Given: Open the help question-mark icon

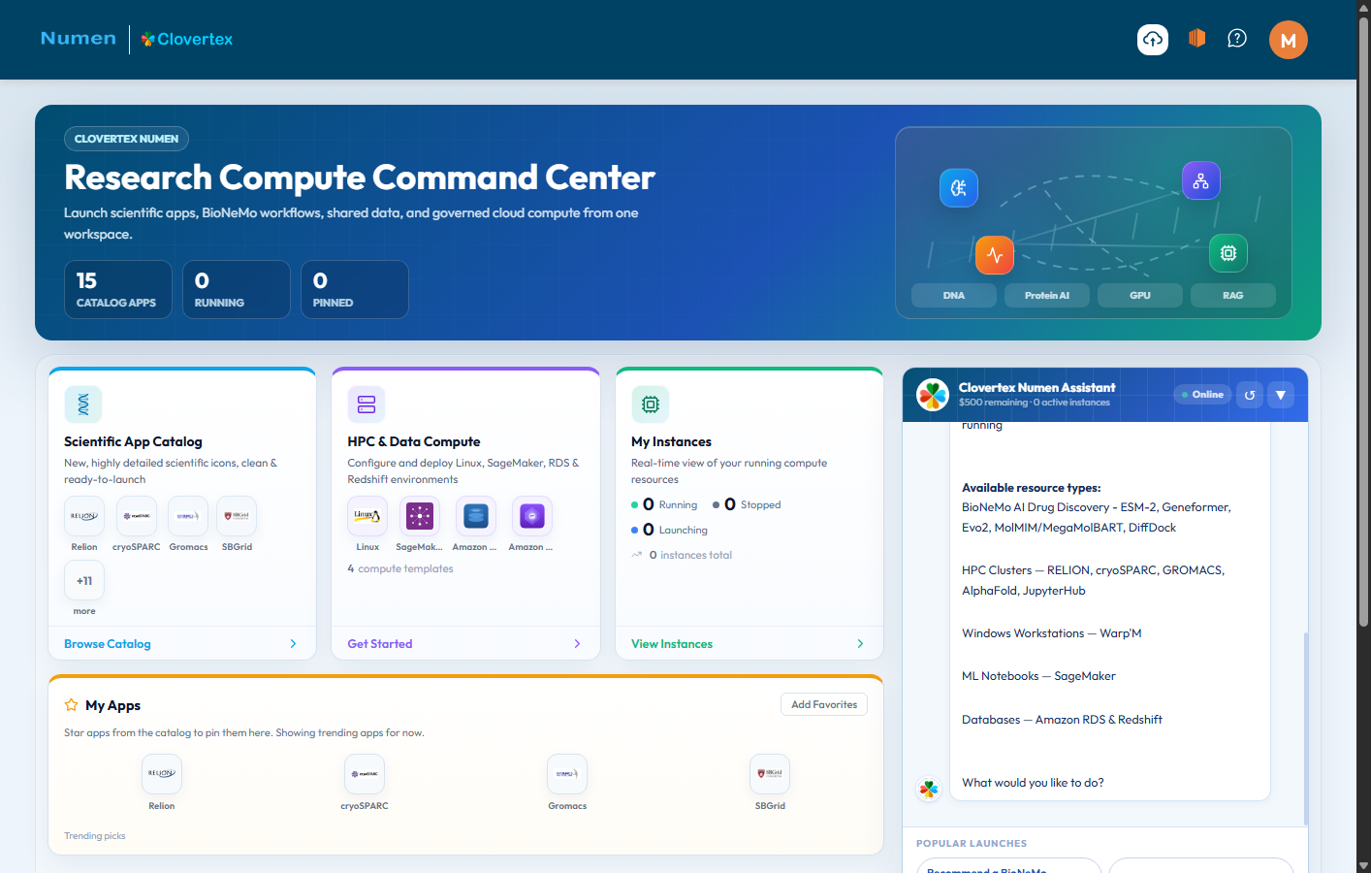Looking at the screenshot, I should coord(1237,39).
